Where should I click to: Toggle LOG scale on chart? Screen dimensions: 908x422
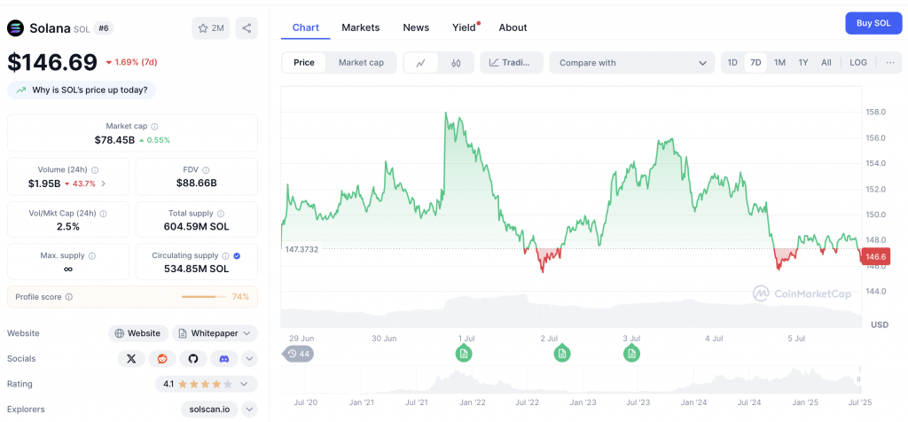coord(858,63)
